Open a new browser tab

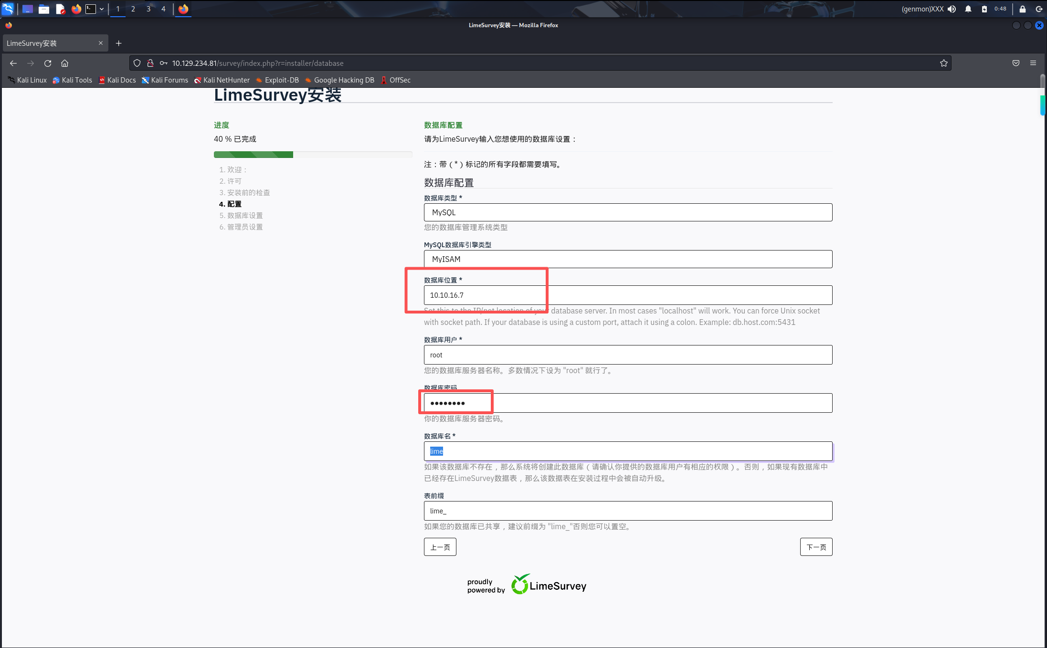coord(119,43)
